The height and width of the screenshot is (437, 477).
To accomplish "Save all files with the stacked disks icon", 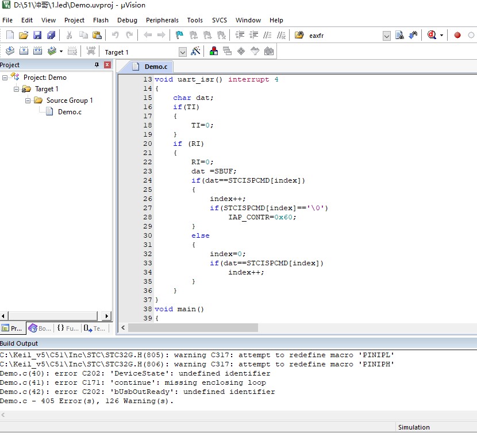I will [x=51, y=35].
